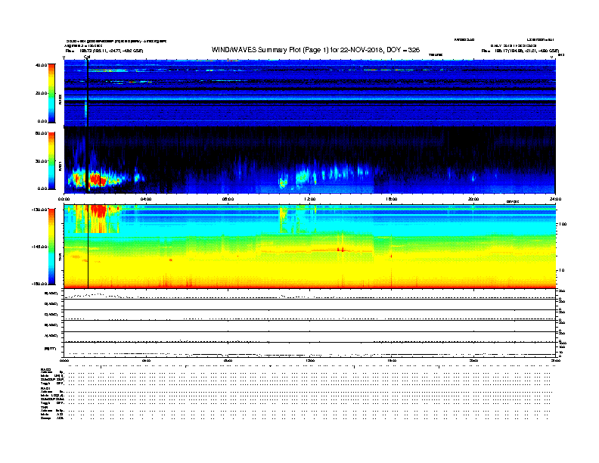This screenshot has width=599, height=463.
Task: Click the 24:00 tick label under RAD1 spectrogram
Action: (555, 199)
